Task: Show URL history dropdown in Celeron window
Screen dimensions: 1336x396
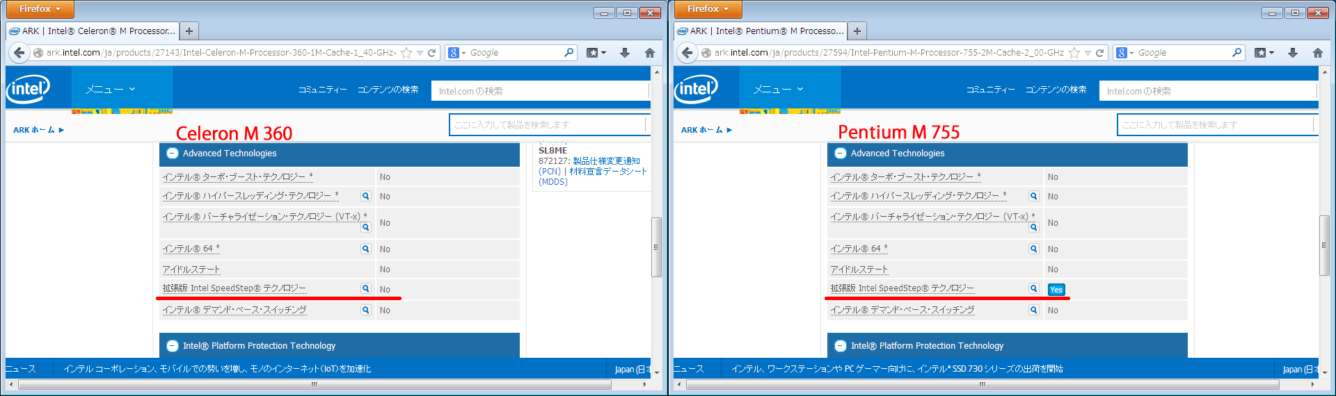Action: tap(420, 53)
